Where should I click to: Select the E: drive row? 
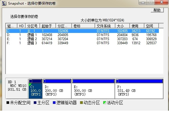82,39
